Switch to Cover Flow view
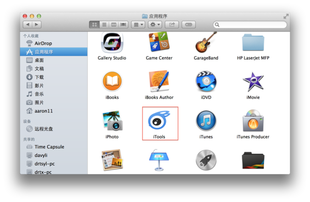 (123, 24)
